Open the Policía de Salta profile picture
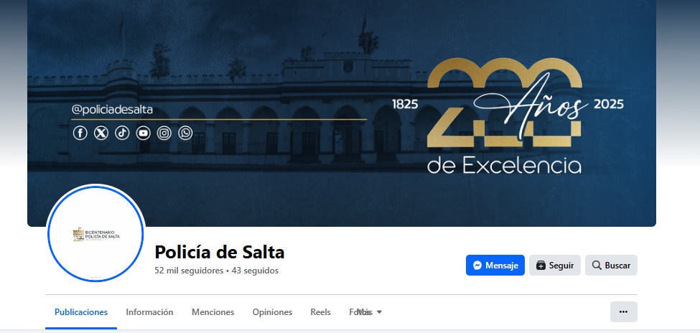The width and height of the screenshot is (700, 333). [95, 233]
